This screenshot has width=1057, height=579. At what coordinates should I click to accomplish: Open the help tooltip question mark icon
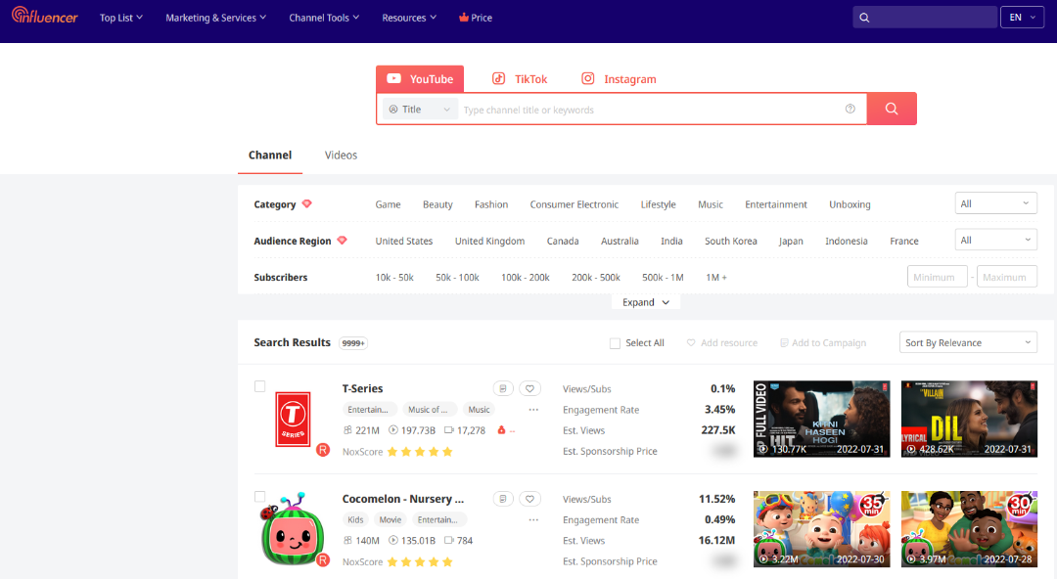[x=850, y=109]
